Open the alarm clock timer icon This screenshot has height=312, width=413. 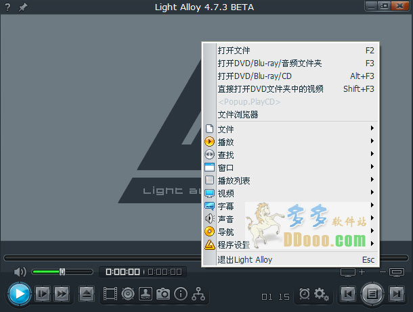pyautogui.click(x=305, y=294)
